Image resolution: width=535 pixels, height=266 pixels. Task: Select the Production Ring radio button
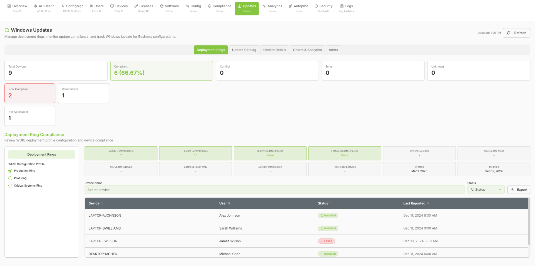click(x=10, y=171)
